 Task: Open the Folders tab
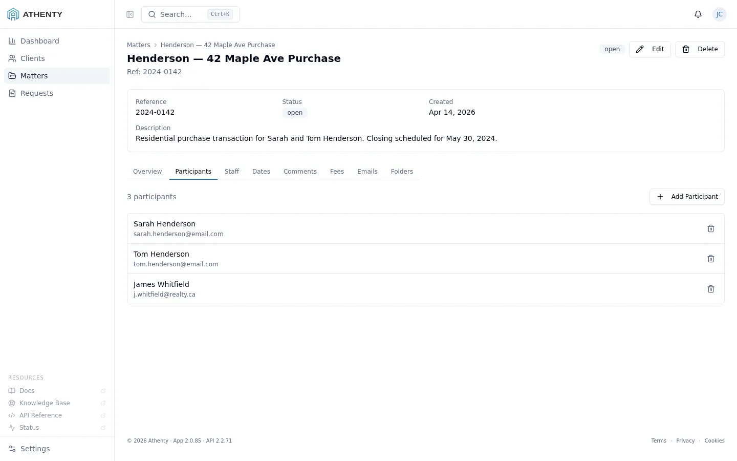tap(402, 172)
